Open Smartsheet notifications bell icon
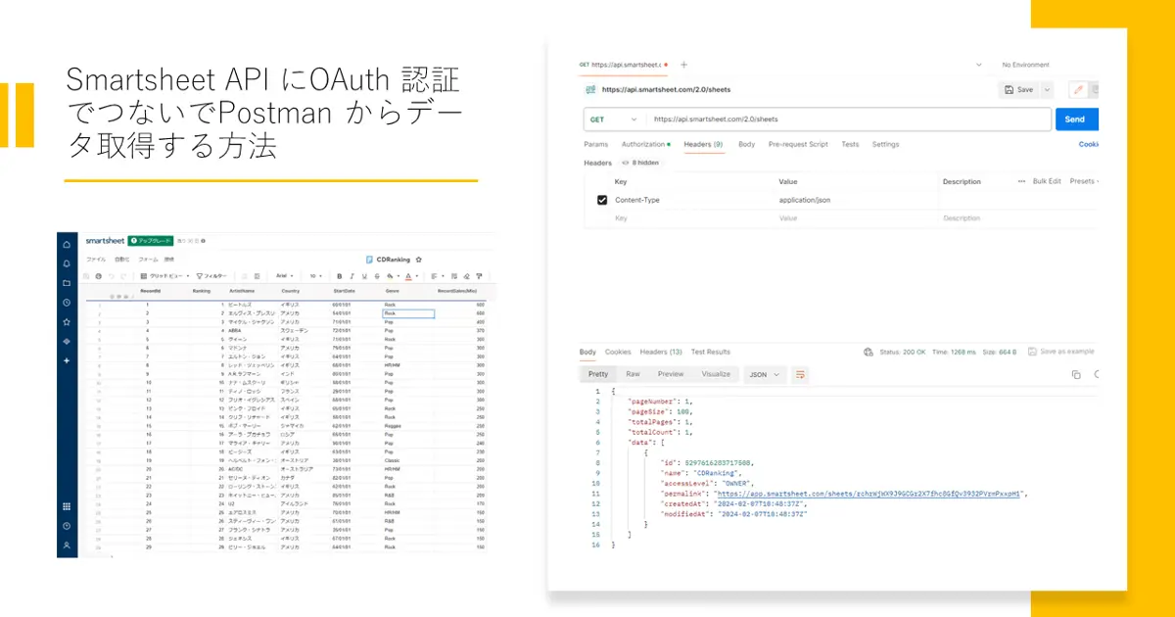 (x=67, y=263)
